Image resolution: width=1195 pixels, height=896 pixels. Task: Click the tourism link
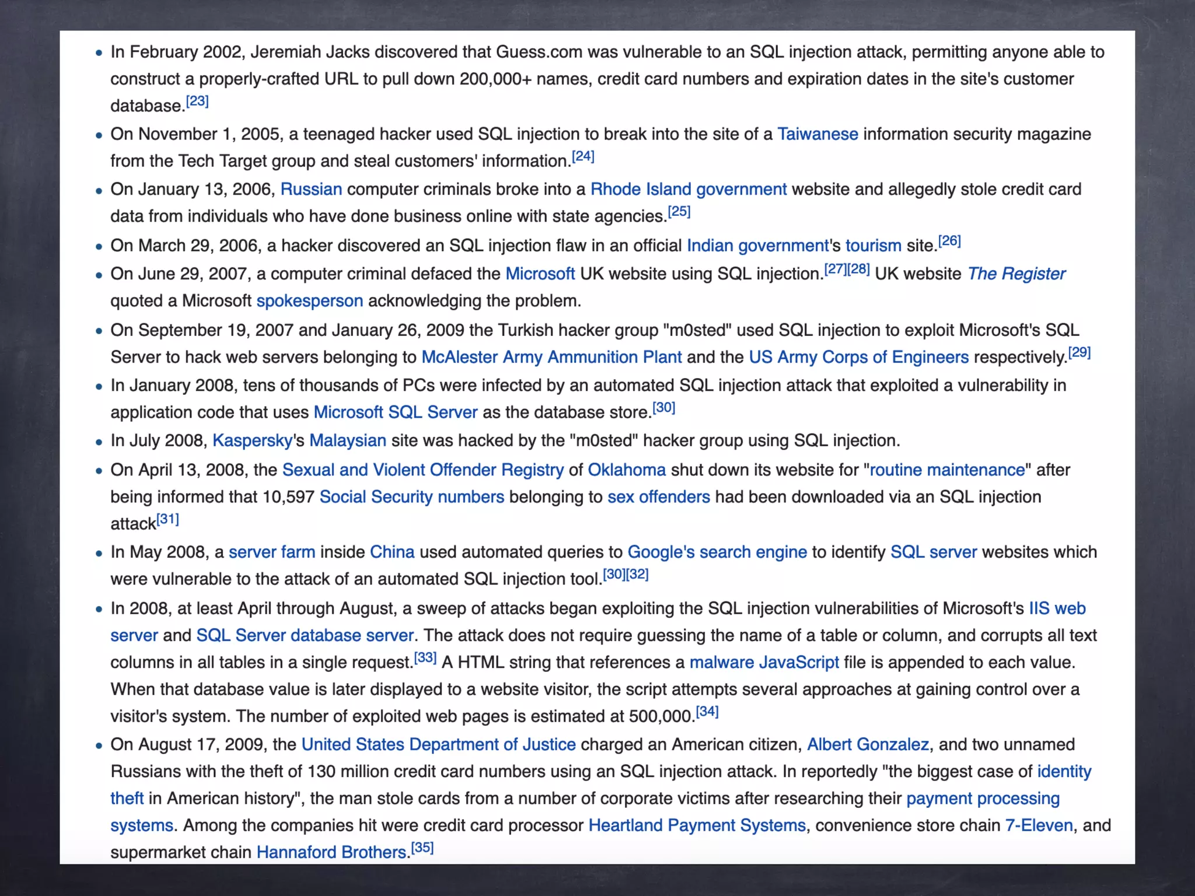[x=873, y=246]
